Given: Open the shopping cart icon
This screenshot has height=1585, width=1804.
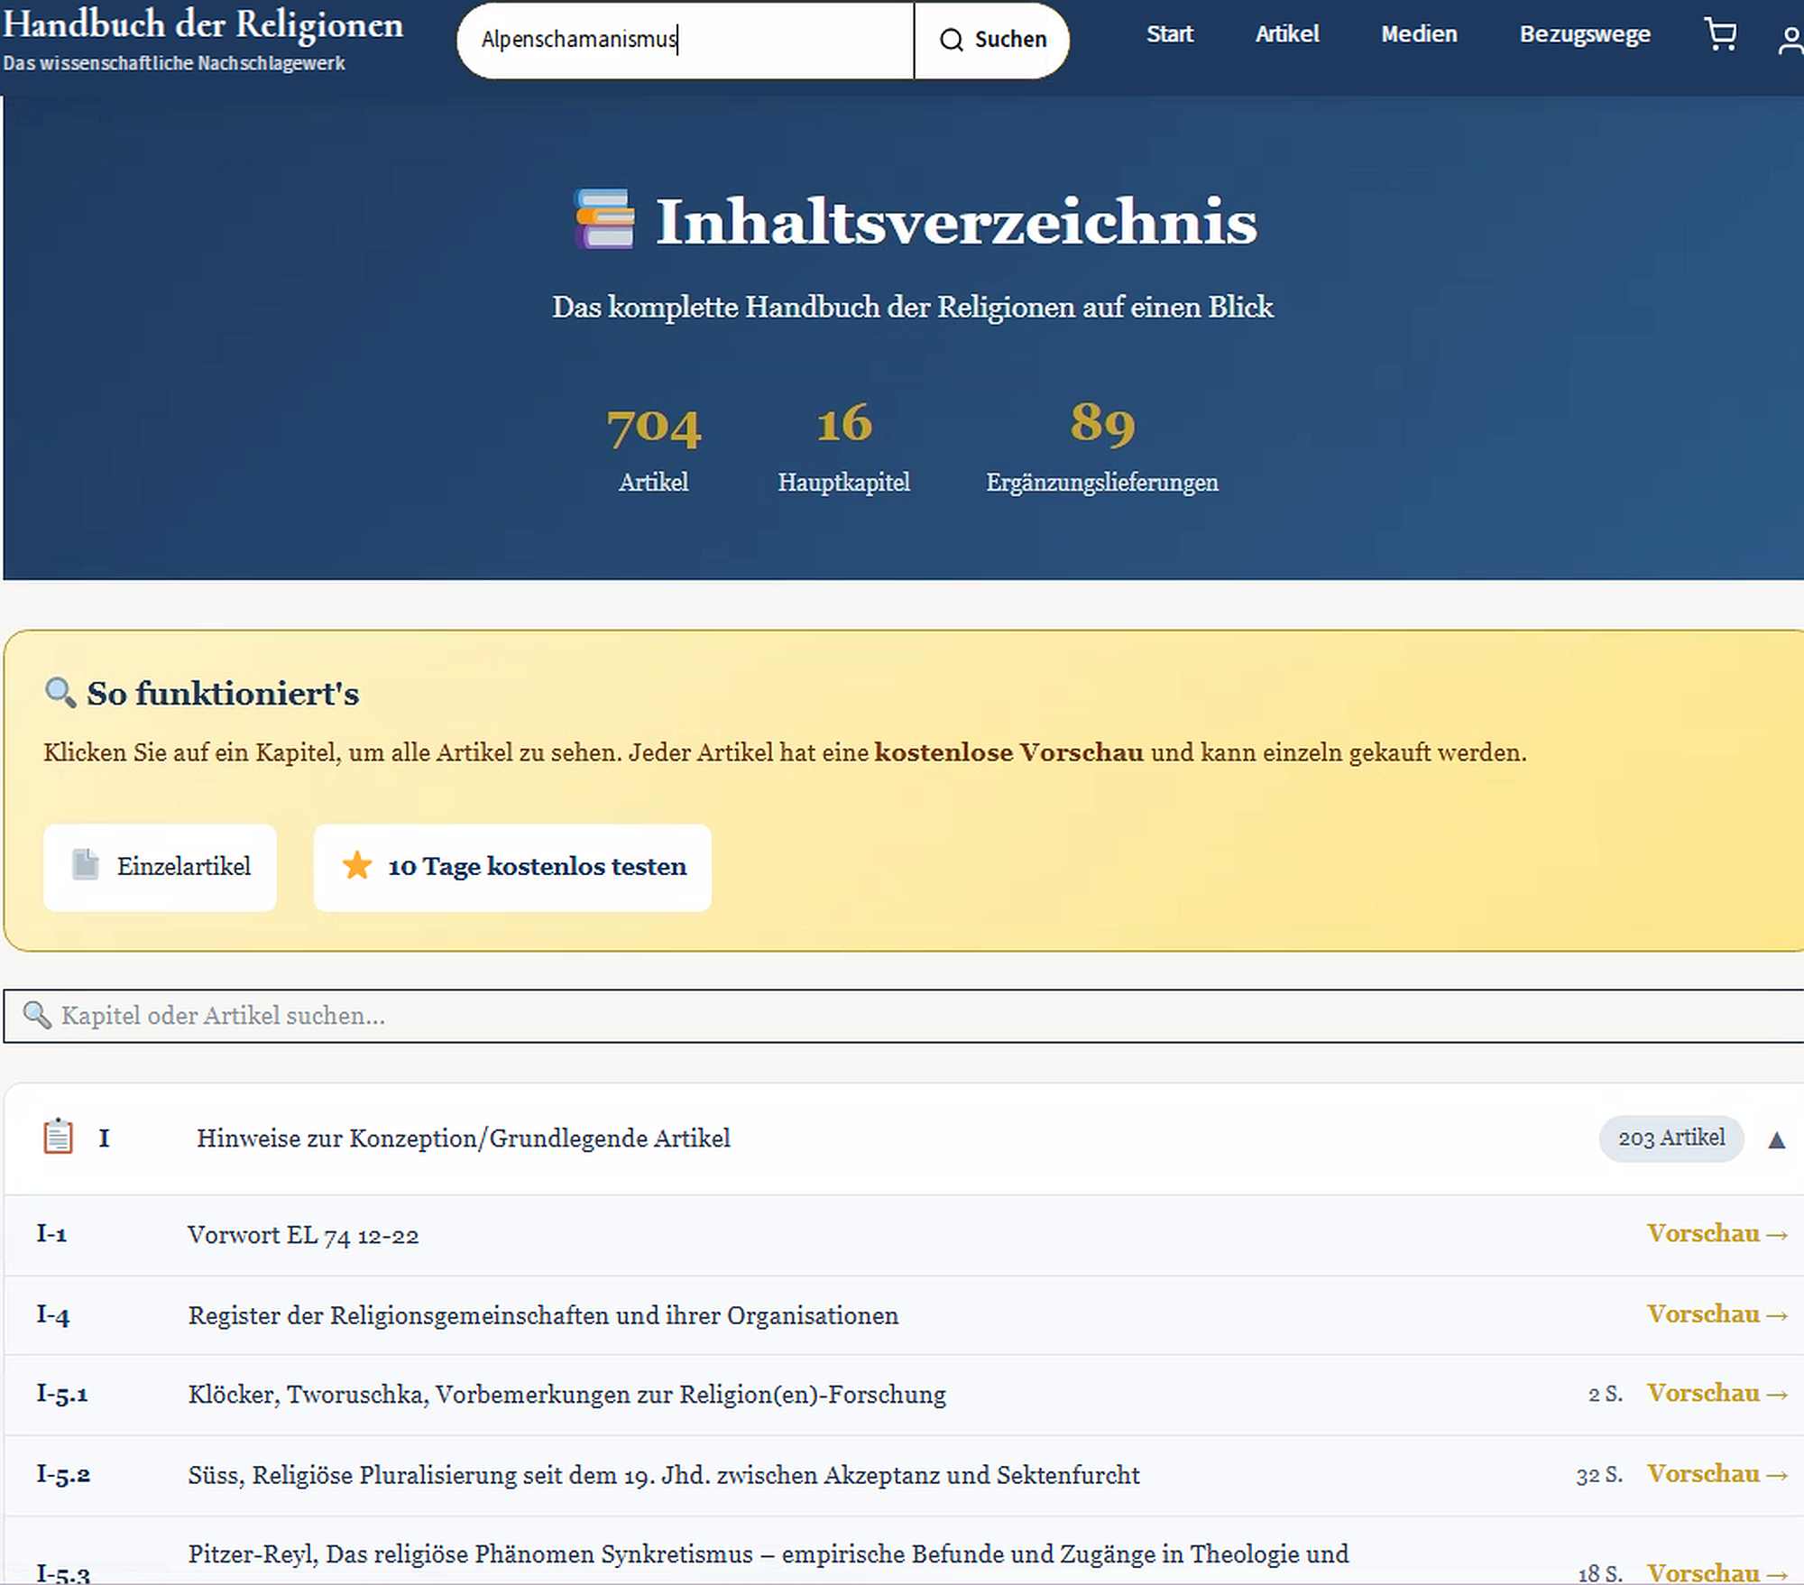Looking at the screenshot, I should pyautogui.click(x=1721, y=36).
